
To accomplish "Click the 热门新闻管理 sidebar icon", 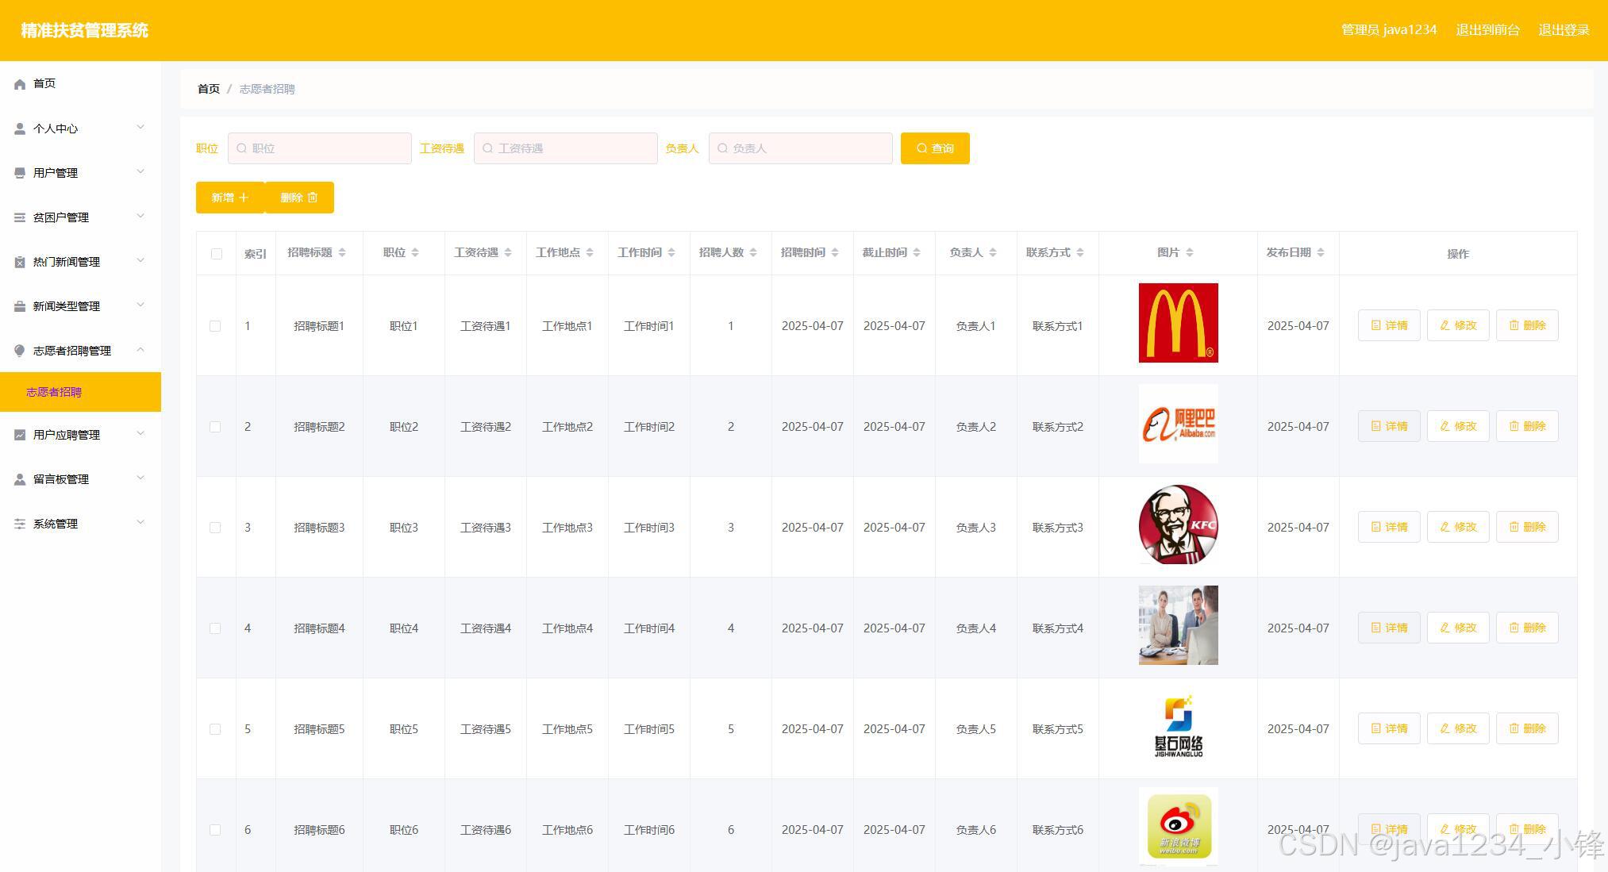I will [20, 262].
